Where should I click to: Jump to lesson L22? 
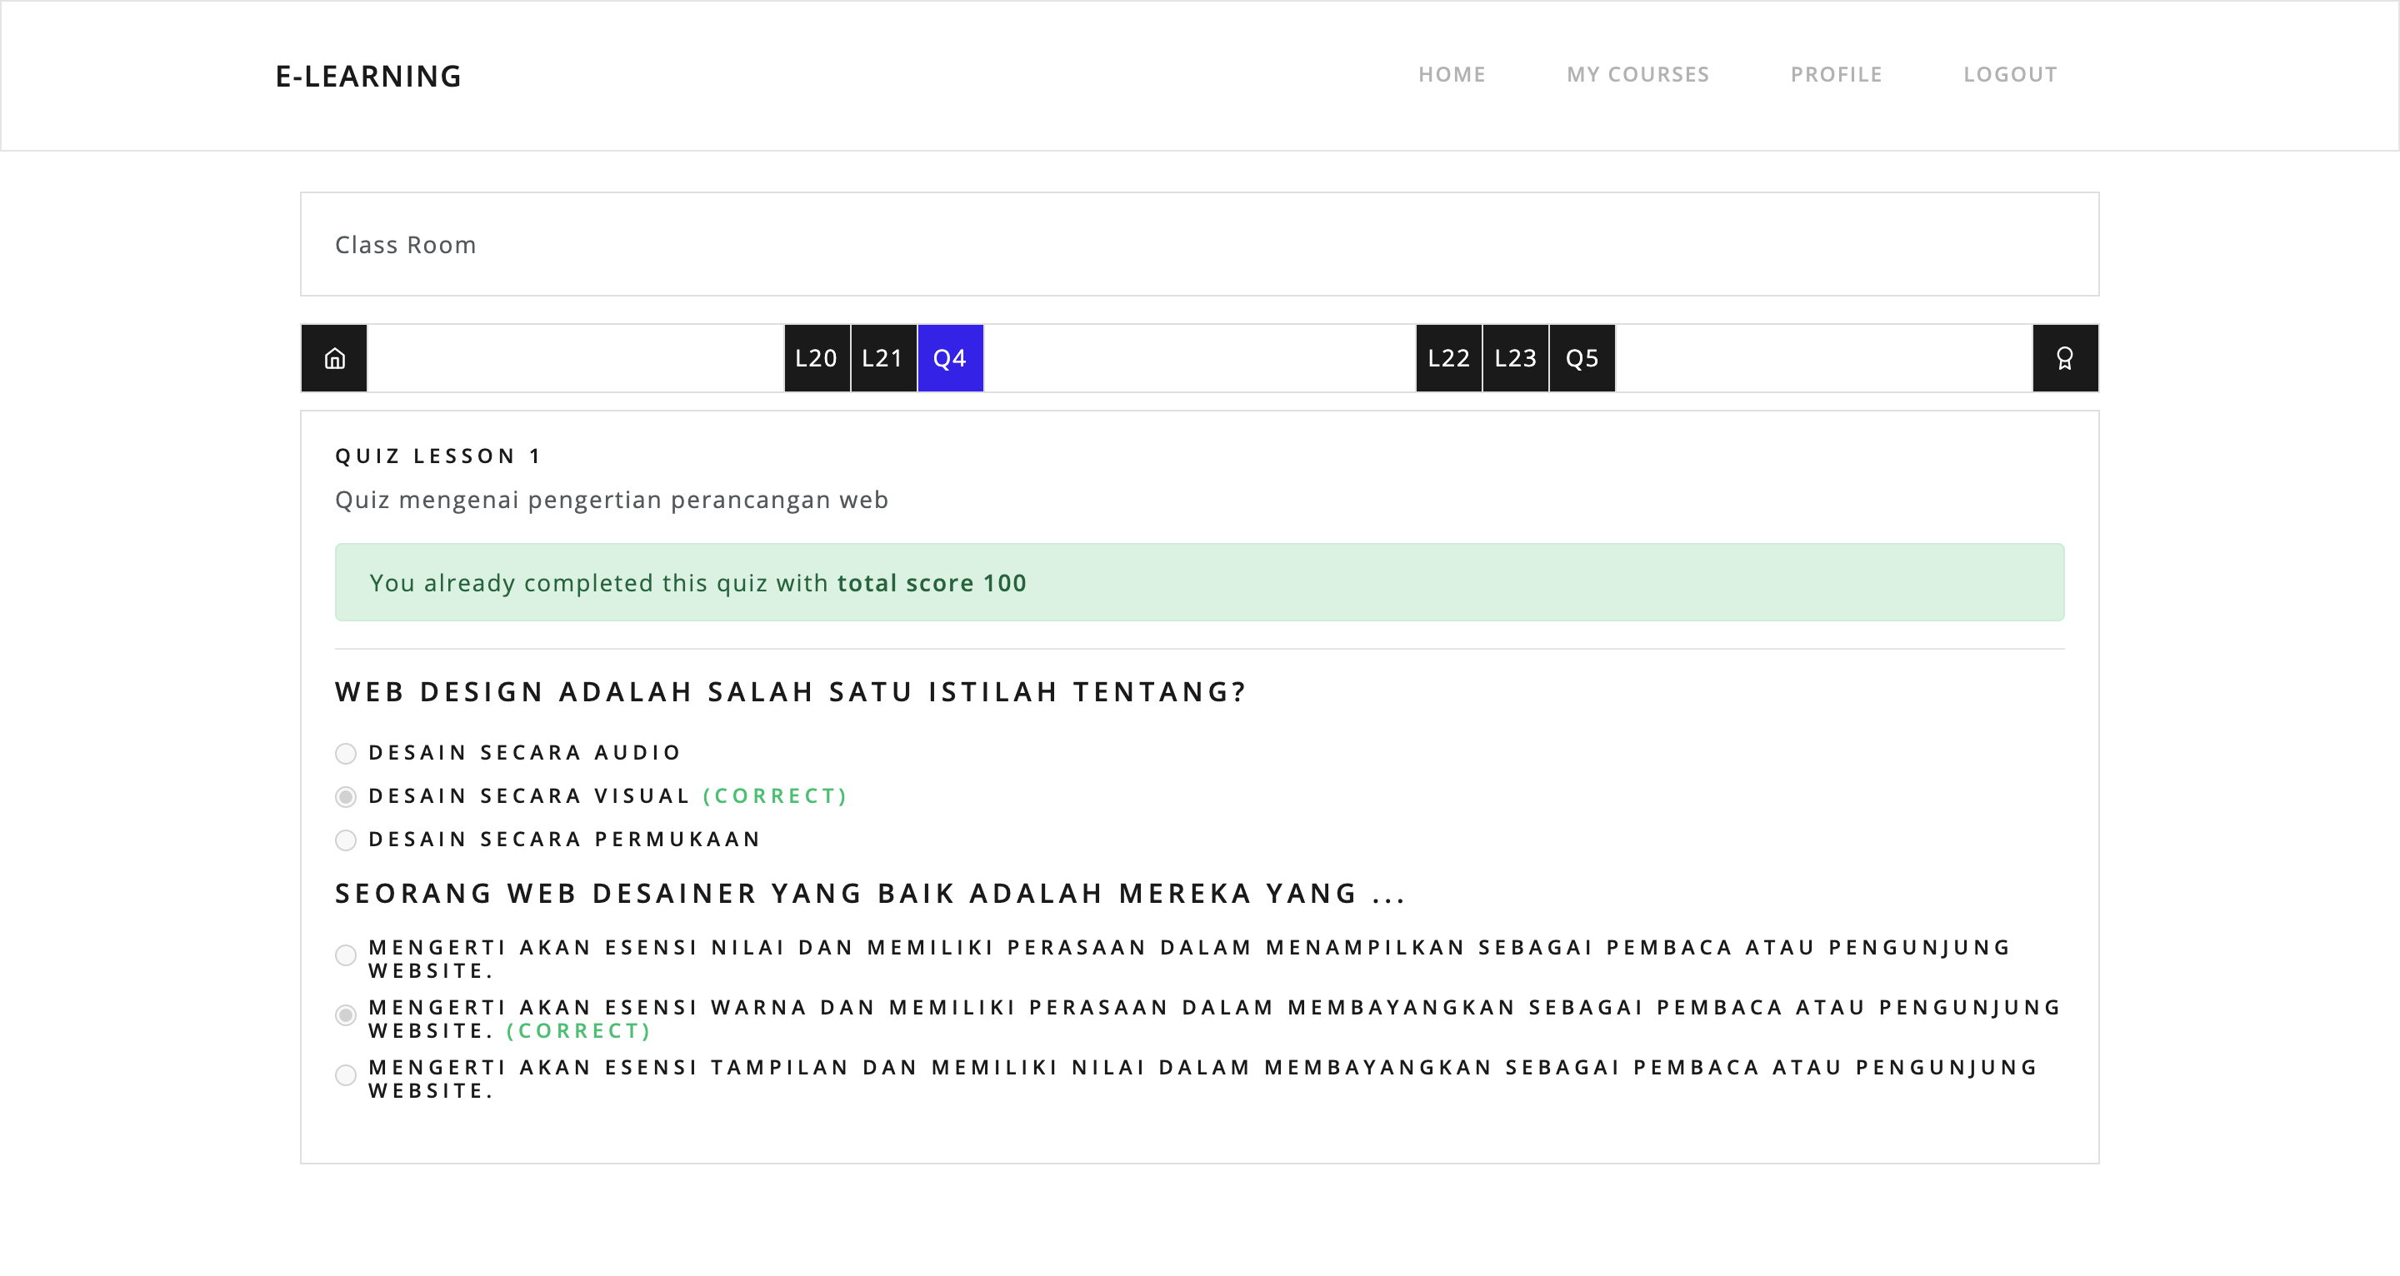(1447, 359)
